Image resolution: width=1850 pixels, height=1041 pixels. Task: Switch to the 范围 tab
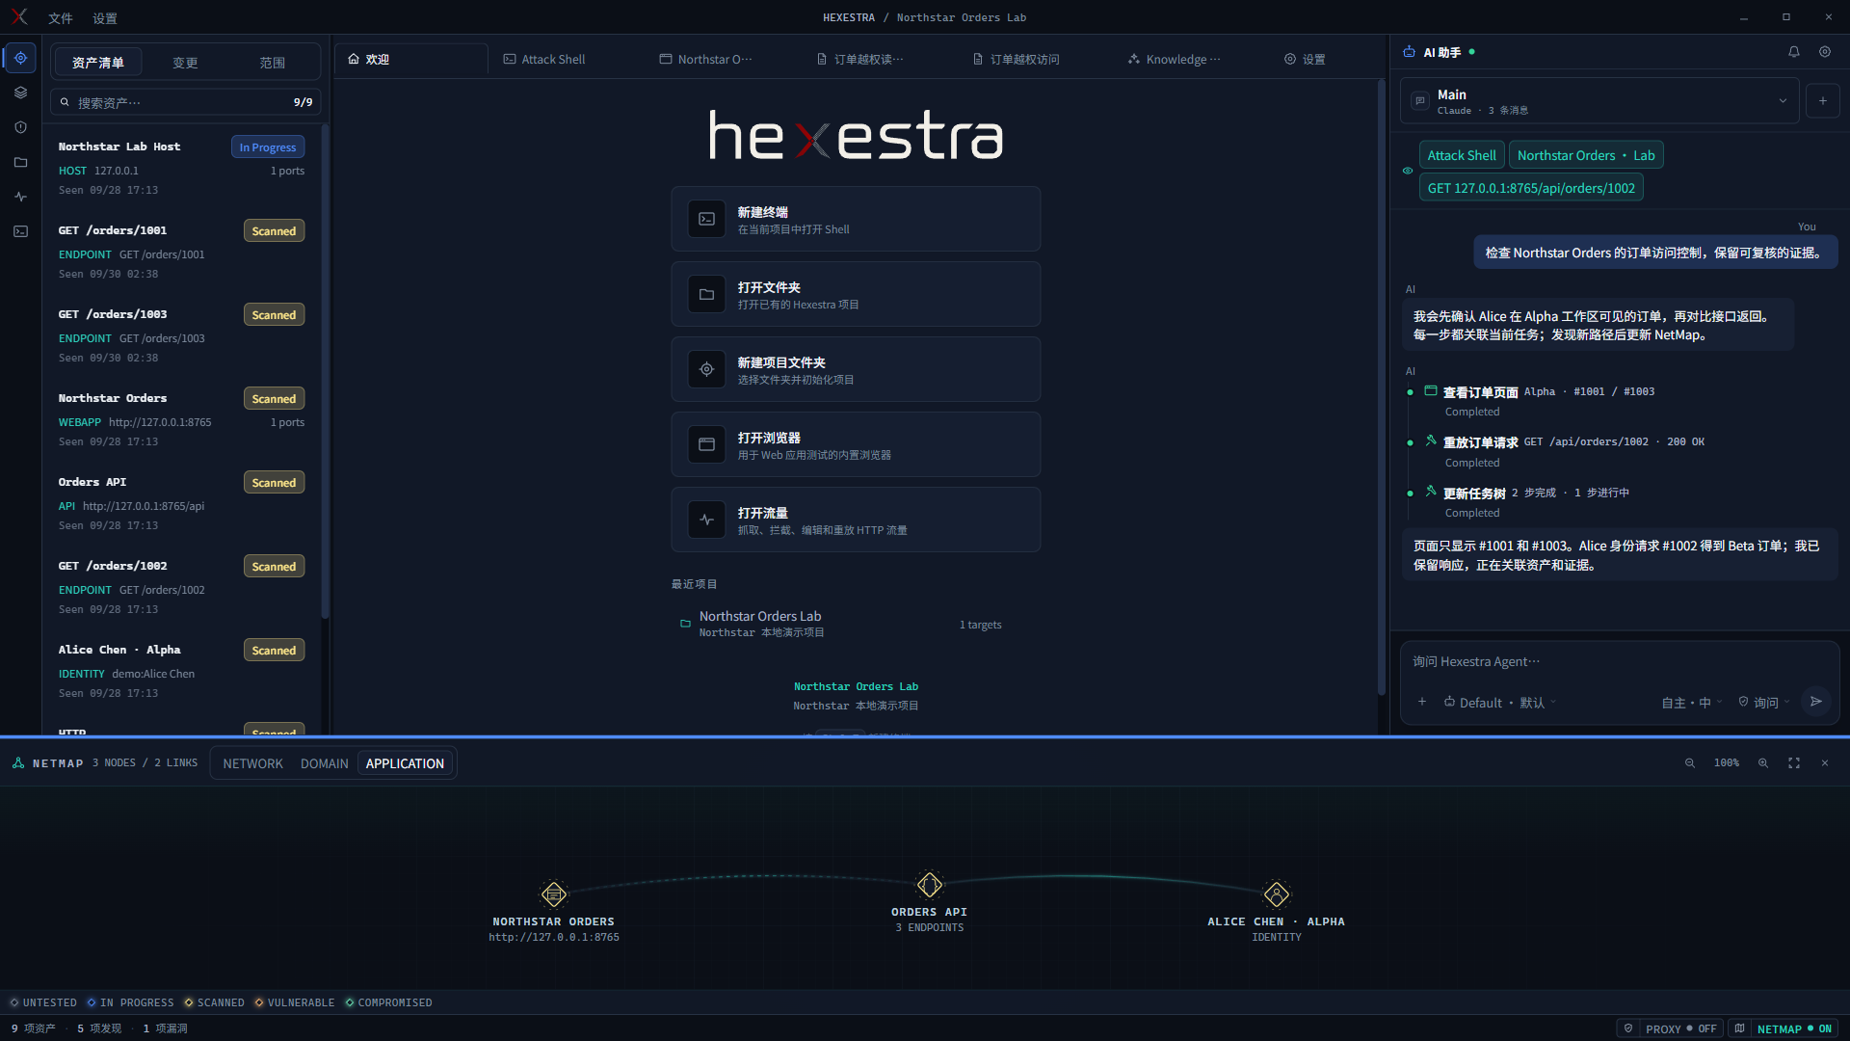[x=272, y=63]
